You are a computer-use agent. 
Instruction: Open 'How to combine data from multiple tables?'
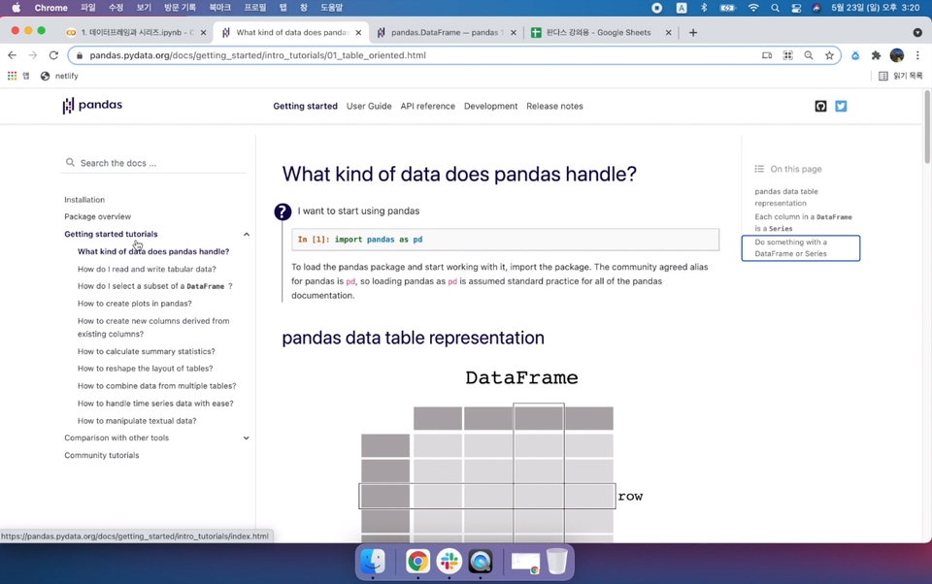pyautogui.click(x=157, y=386)
